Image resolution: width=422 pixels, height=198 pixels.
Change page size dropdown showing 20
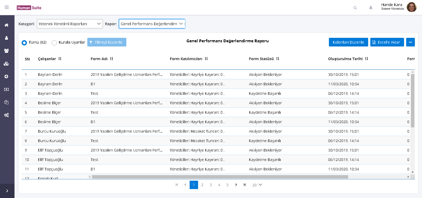click(x=257, y=185)
